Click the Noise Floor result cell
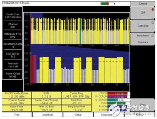The height and width of the screenshot is (119, 157). pyautogui.click(x=17, y=108)
